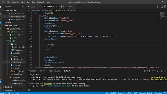This screenshot has width=167, height=94.
Task: Switch to the Output panel tab
Action: pos(42,71)
